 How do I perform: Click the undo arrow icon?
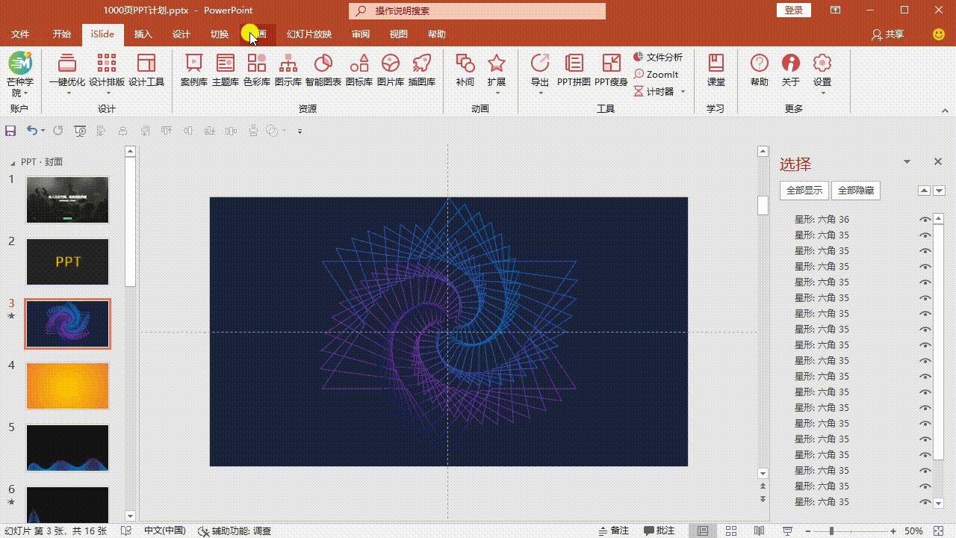pyautogui.click(x=31, y=131)
